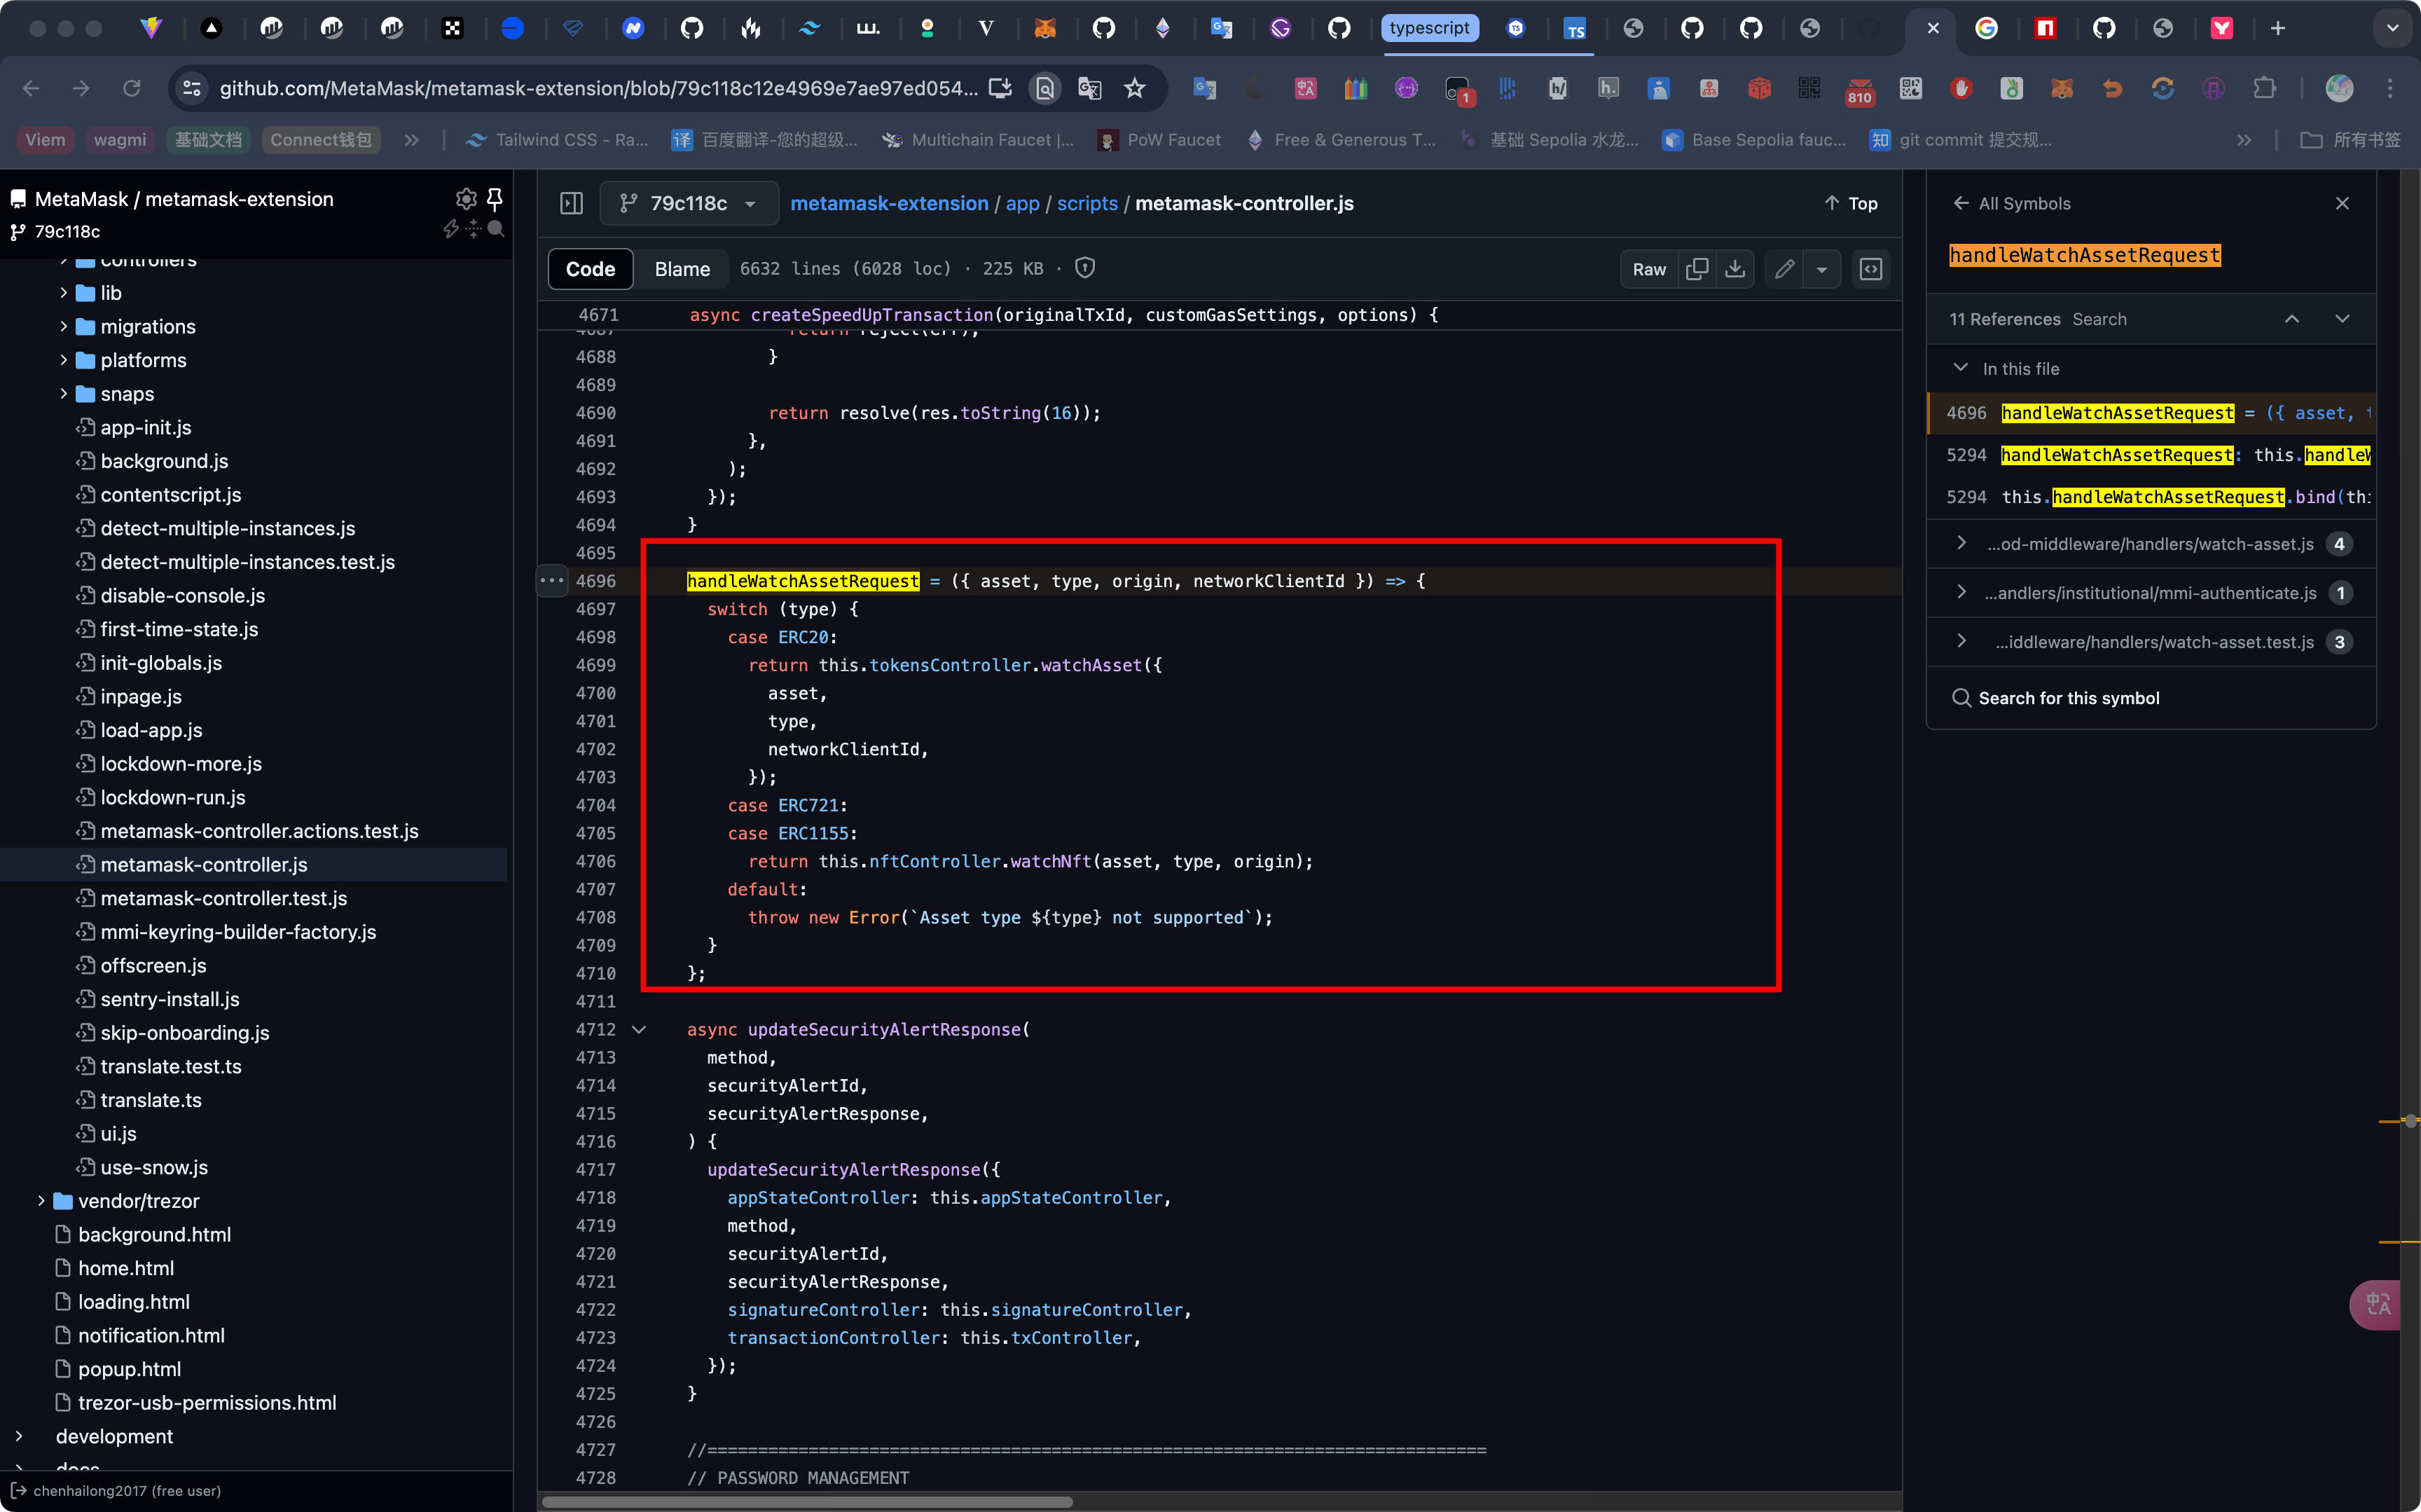Switch to the Code tab

591,268
